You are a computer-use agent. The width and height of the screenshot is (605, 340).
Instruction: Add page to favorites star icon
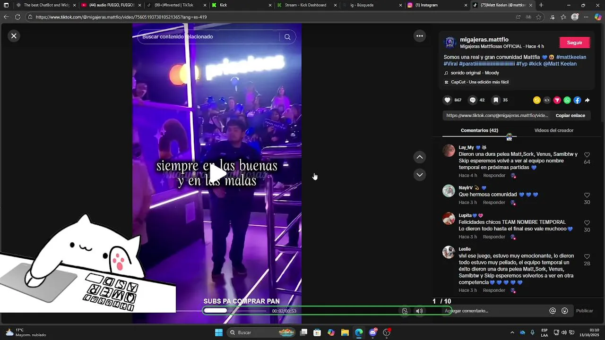(539, 17)
